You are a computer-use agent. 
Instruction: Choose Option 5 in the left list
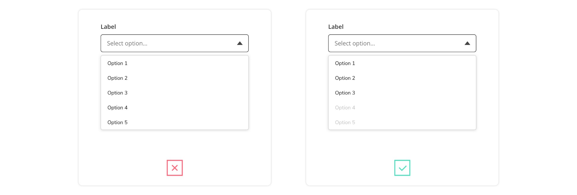coord(117,122)
